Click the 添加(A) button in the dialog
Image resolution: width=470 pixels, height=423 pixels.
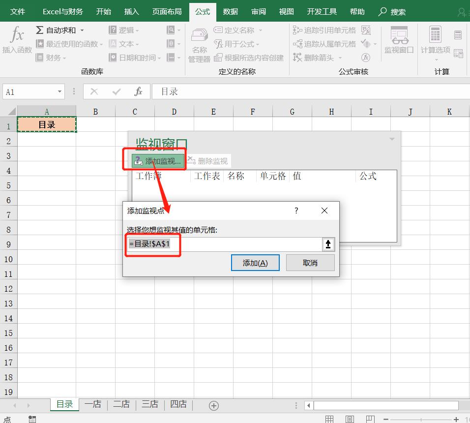255,262
